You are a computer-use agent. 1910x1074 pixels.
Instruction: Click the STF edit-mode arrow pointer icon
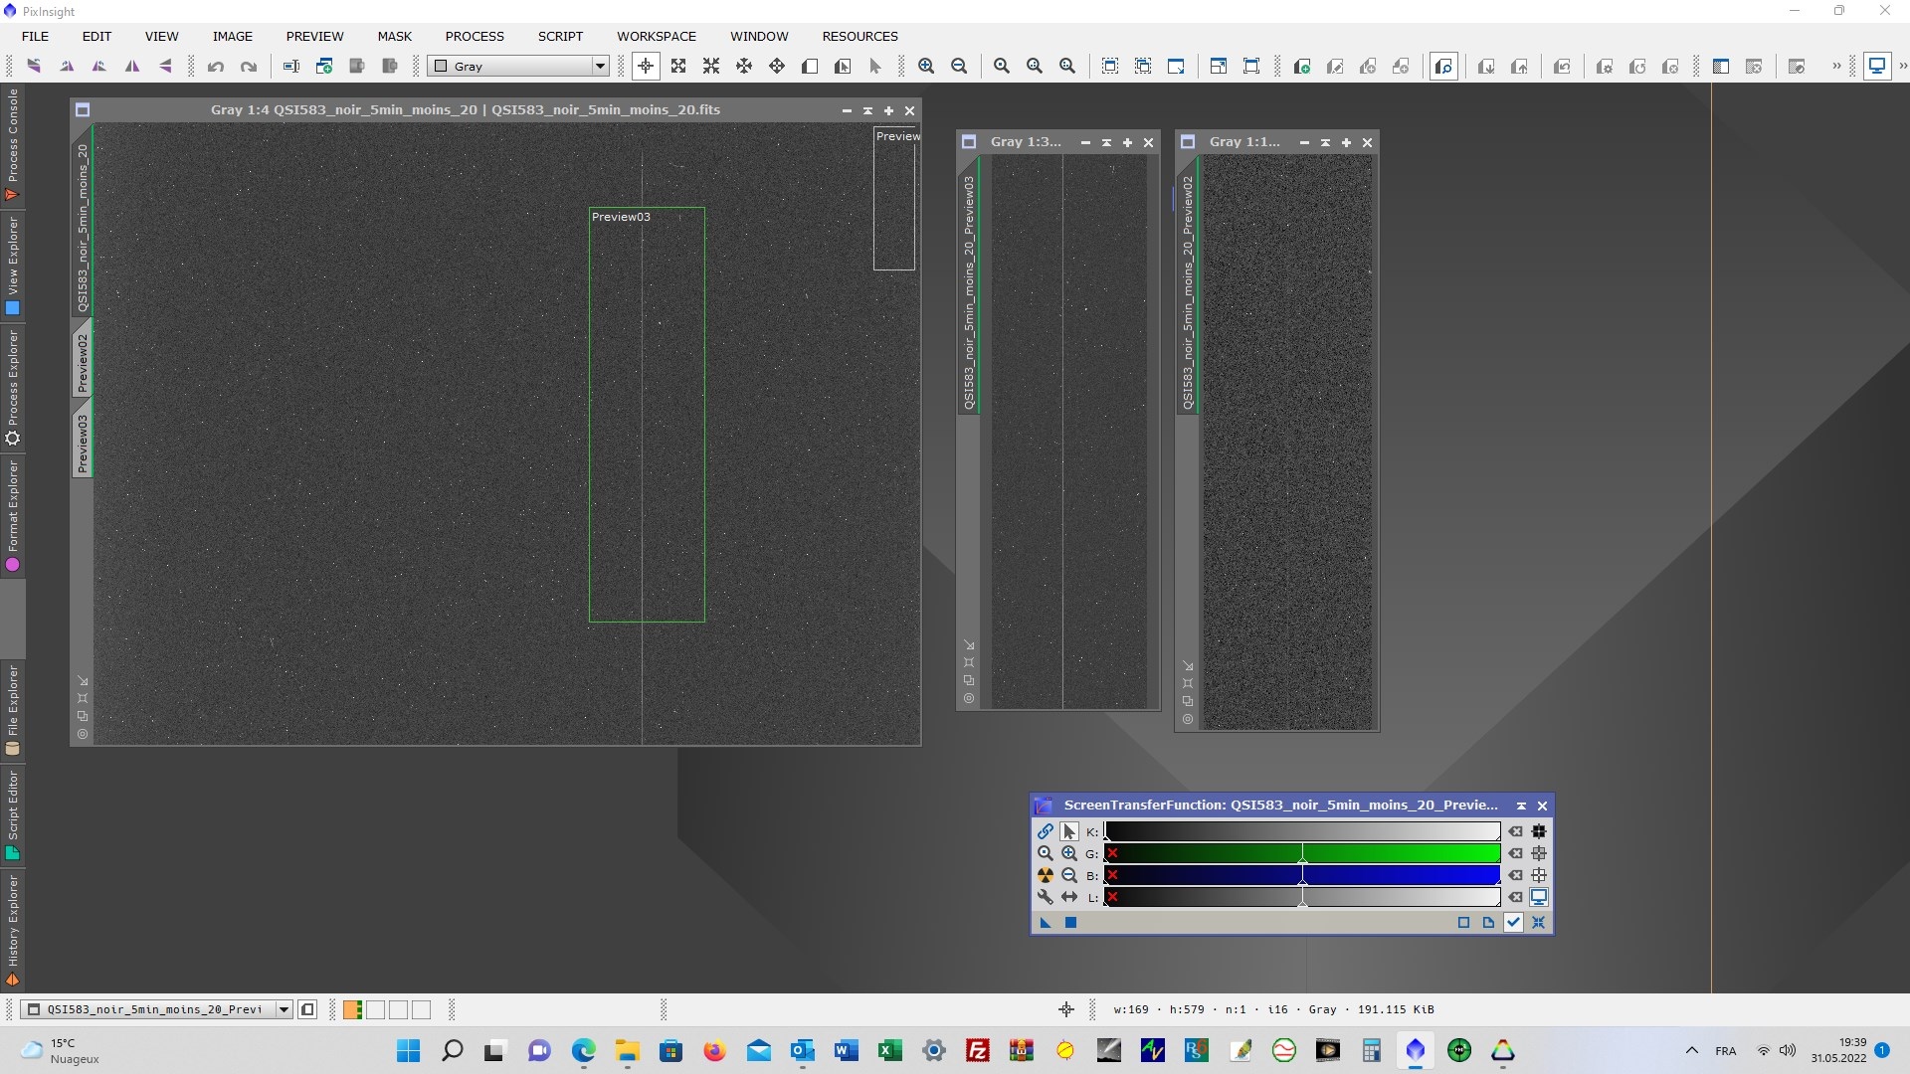[x=1069, y=831]
